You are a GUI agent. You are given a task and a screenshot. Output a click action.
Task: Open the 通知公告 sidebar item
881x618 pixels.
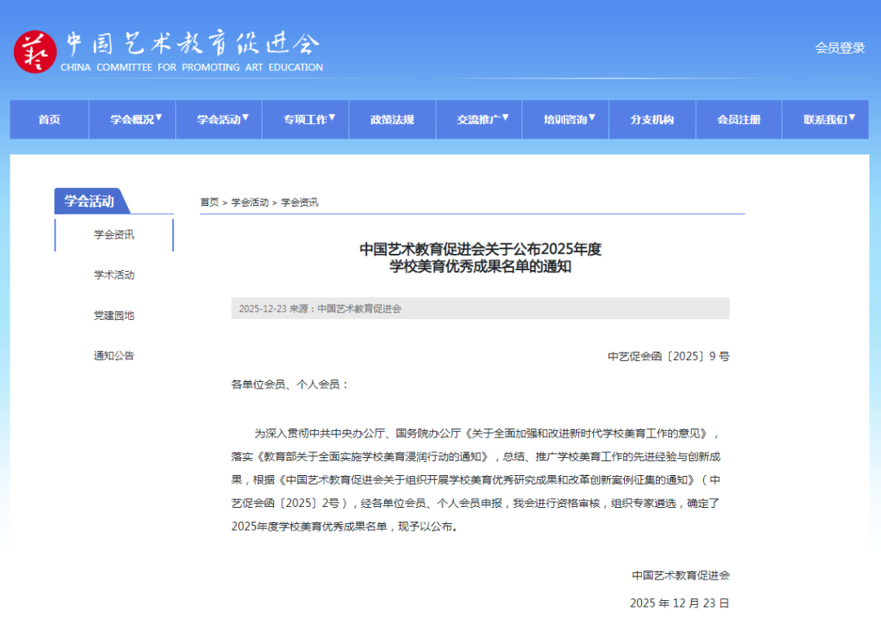point(113,355)
